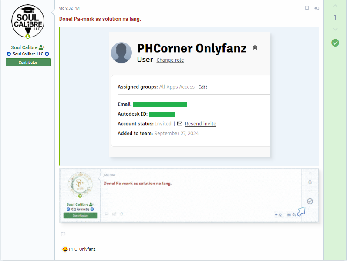Upvote the post with up arrow

335,6
